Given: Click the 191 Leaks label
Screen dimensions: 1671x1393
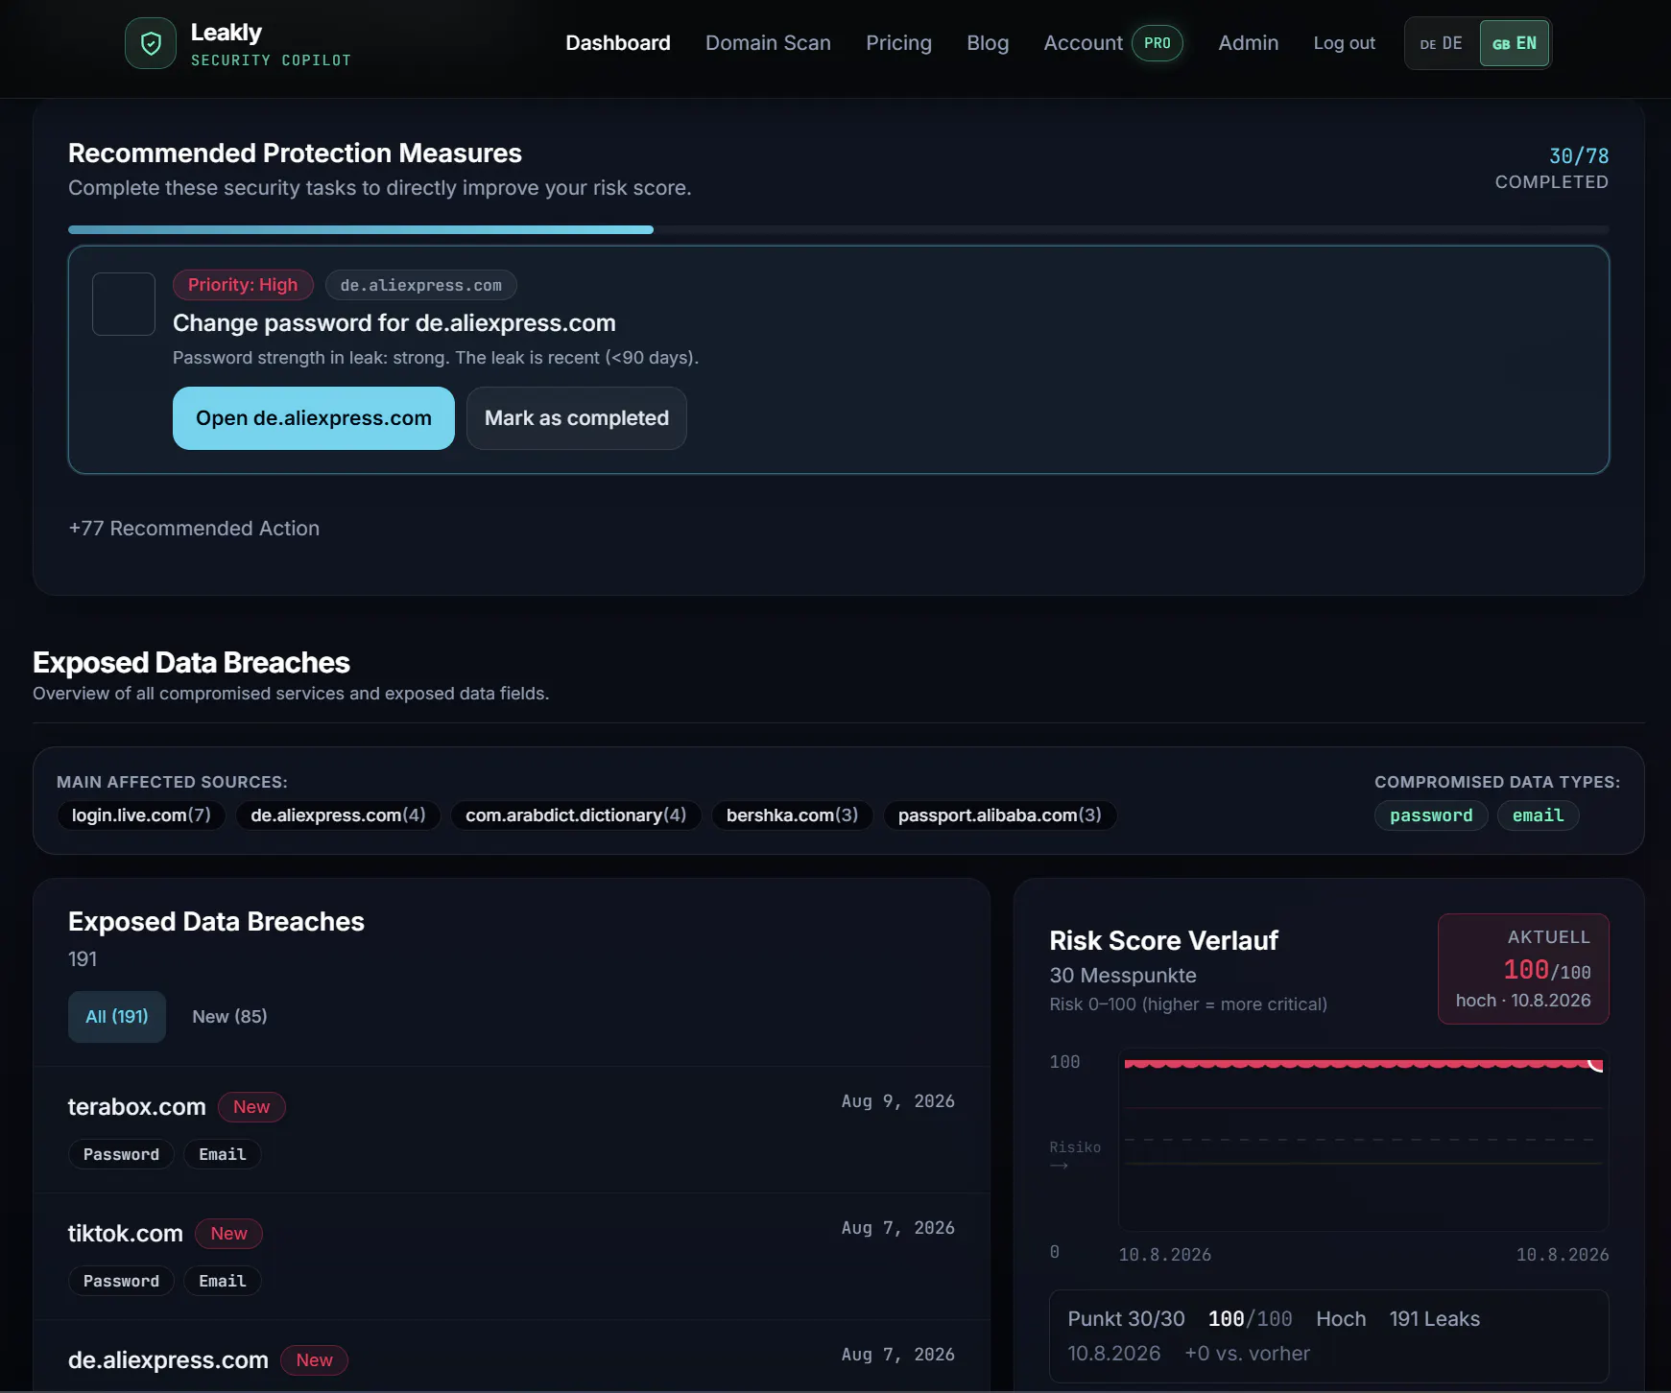Looking at the screenshot, I should [x=1434, y=1319].
